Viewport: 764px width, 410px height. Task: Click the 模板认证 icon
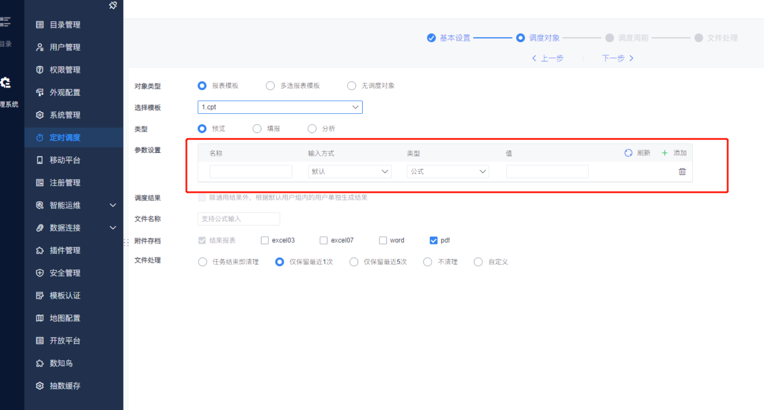40,295
